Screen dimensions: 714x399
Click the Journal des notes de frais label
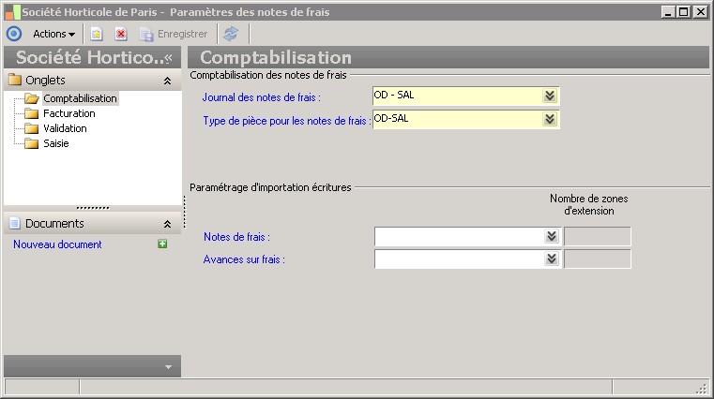coord(262,97)
